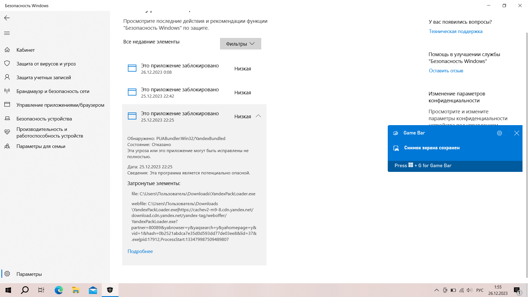Open Task View on taskbar
Image resolution: width=528 pixels, height=297 pixels.
point(41,290)
